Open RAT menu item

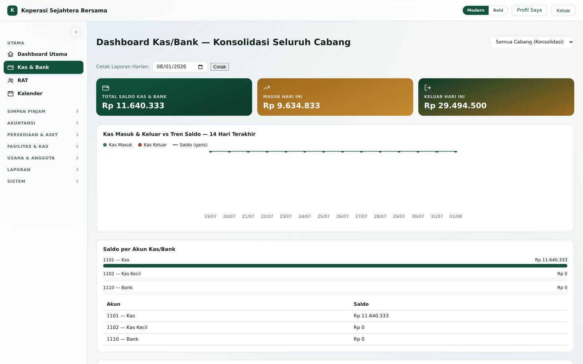(43, 80)
